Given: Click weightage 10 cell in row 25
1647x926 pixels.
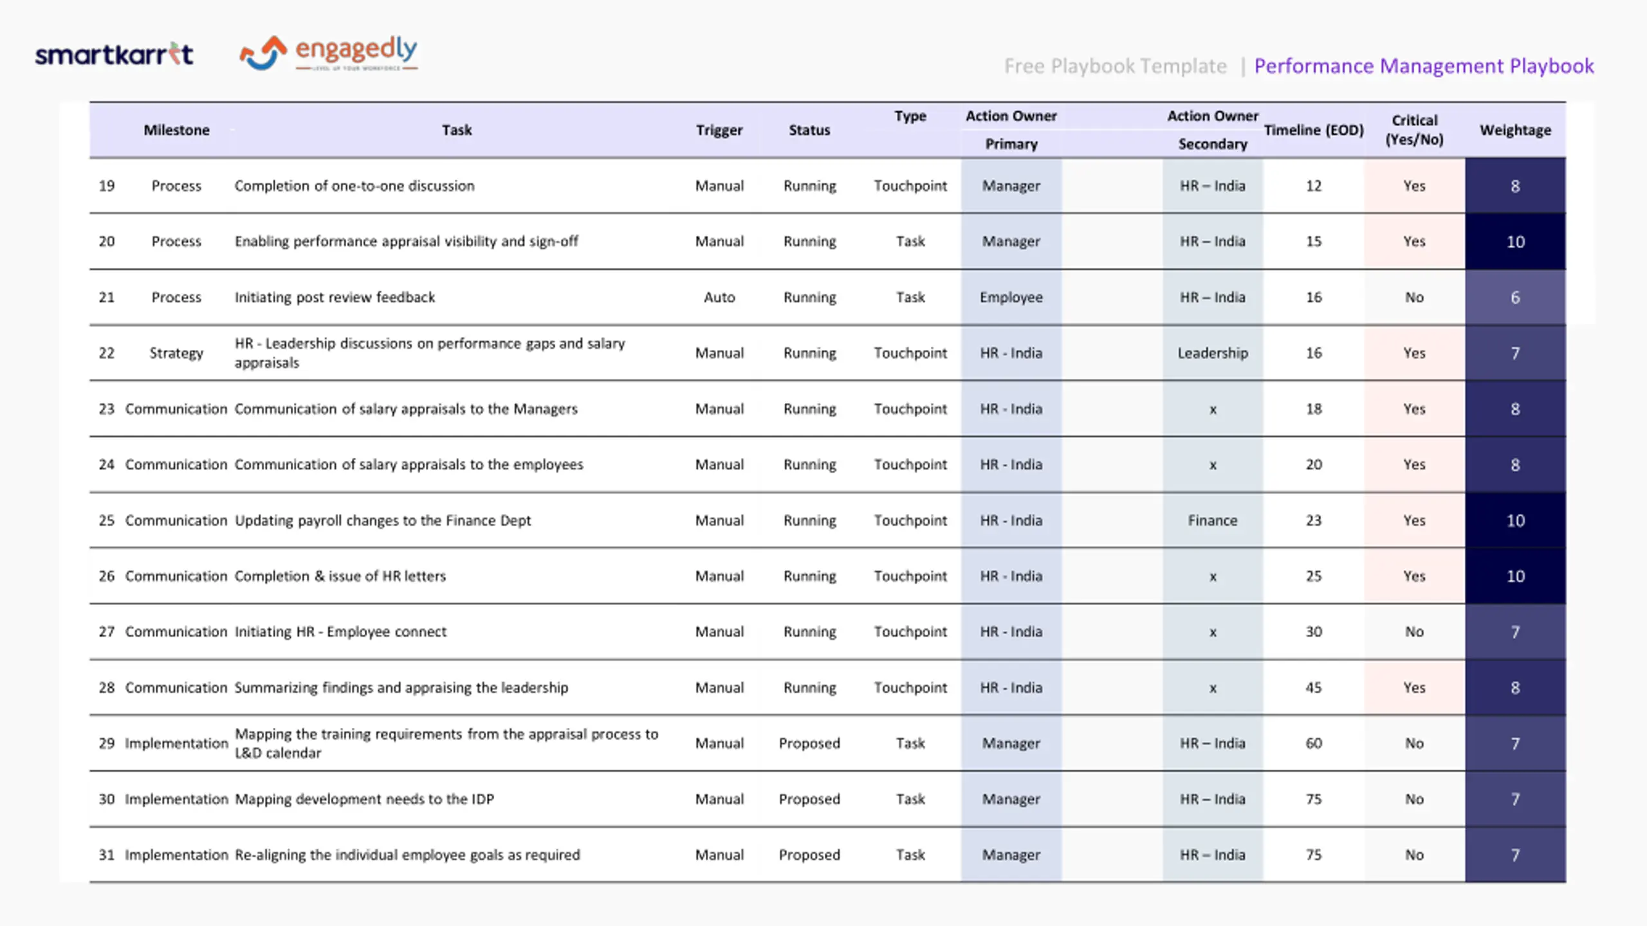Looking at the screenshot, I should click(x=1515, y=520).
